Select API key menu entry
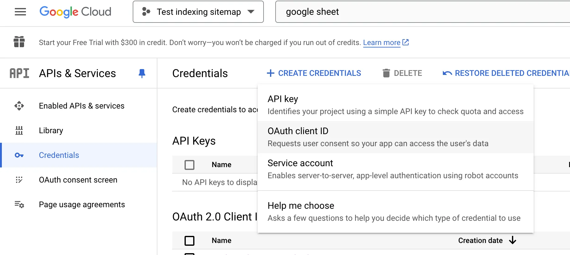Image resolution: width=570 pixels, height=255 pixels. coord(396,105)
